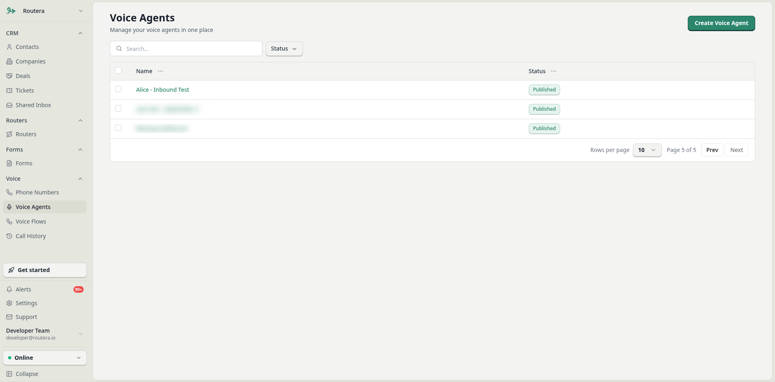Click Create Voice Agent button

[x=721, y=23]
